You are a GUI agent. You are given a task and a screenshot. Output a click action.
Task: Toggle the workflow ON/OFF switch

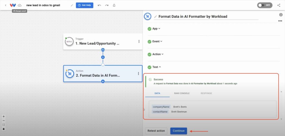(x=265, y=5)
